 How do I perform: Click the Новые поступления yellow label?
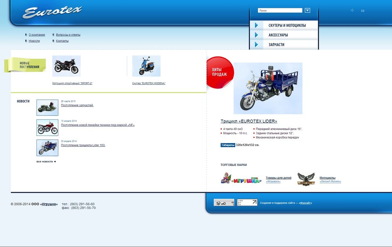(x=25, y=65)
